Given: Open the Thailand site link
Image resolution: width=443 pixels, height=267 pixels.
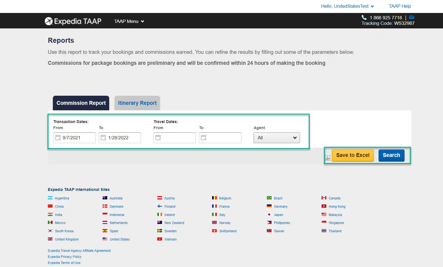Looking at the screenshot, I should coord(335,231).
